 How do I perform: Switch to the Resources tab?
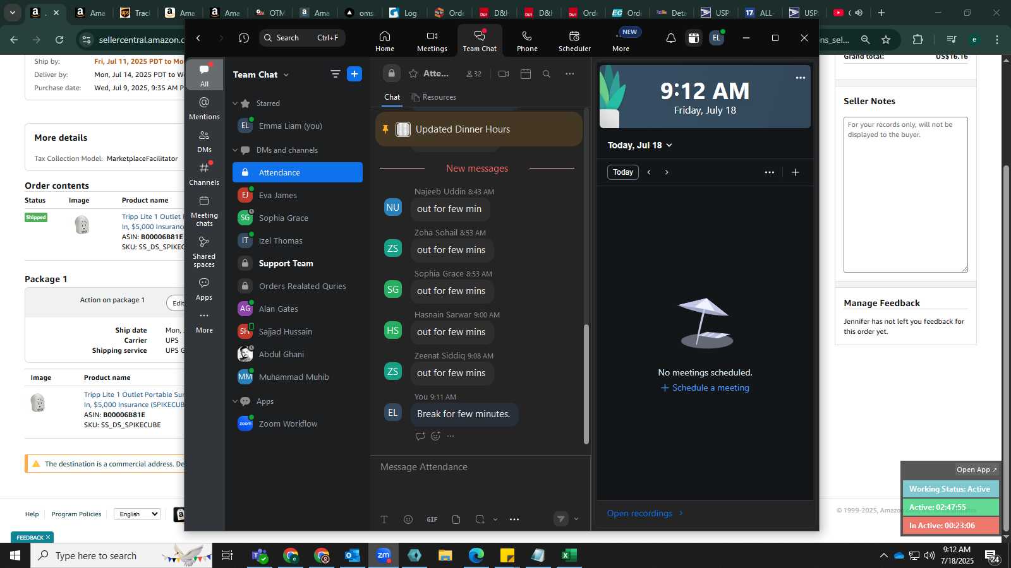[x=433, y=97]
